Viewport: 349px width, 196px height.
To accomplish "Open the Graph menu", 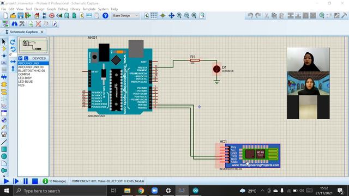I will [x=51, y=9].
